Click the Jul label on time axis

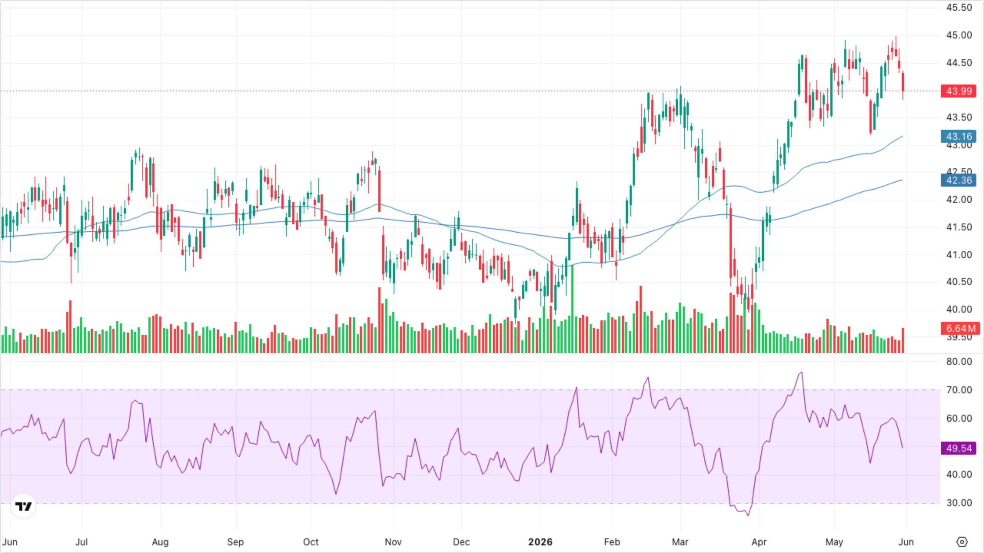point(81,542)
